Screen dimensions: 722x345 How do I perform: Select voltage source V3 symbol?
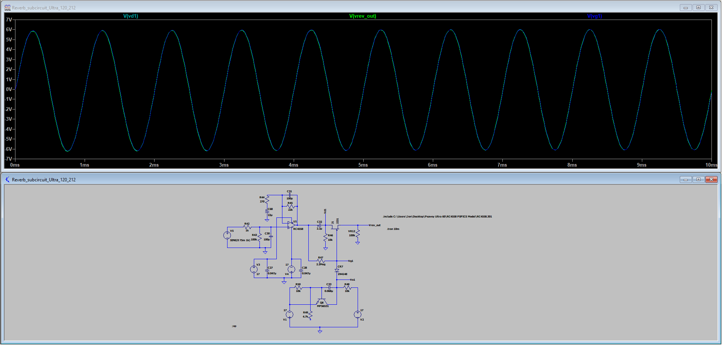(x=254, y=269)
